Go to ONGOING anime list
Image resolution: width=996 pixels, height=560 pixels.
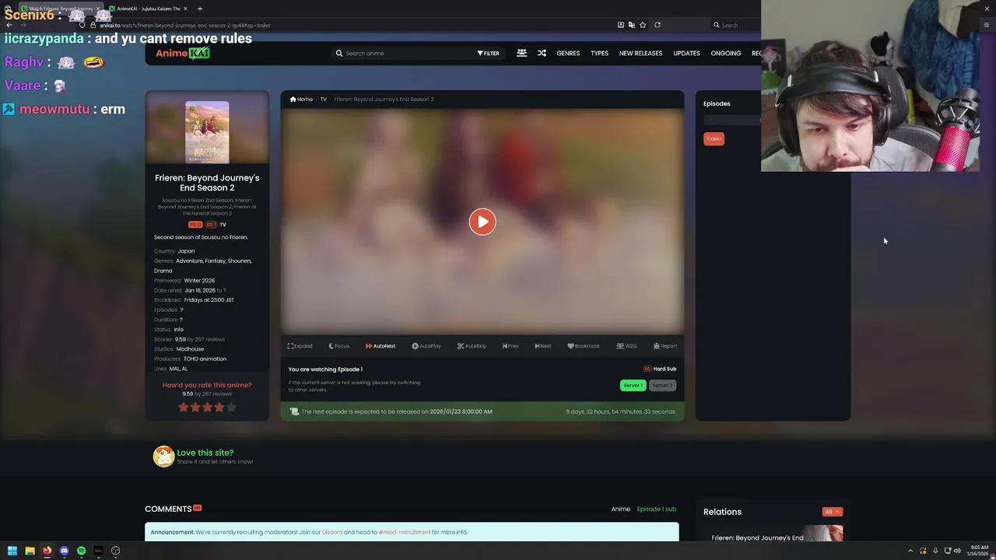point(725,54)
